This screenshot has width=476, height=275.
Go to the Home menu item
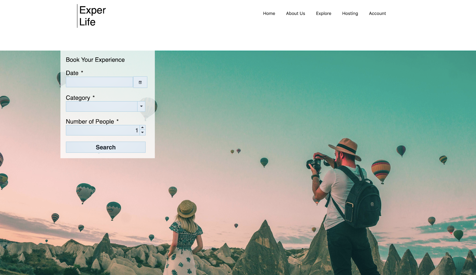(269, 13)
